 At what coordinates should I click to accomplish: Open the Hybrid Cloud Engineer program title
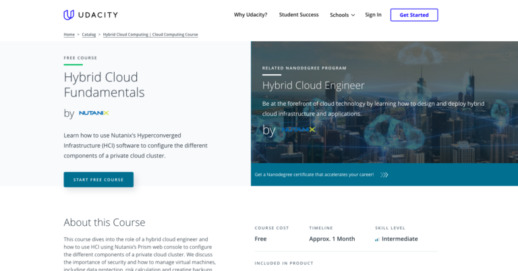313,86
